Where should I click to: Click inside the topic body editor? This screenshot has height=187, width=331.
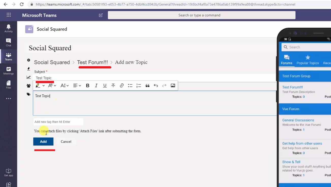[x=155, y=103]
